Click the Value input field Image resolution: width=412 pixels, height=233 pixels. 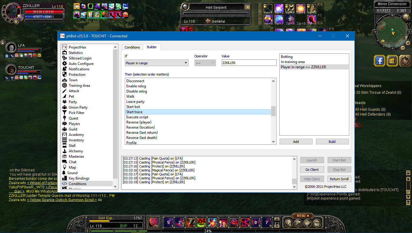pyautogui.click(x=249, y=63)
